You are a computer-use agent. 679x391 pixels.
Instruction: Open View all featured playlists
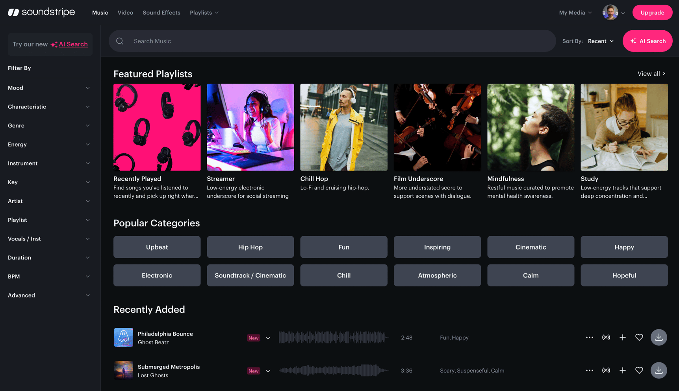click(x=651, y=73)
